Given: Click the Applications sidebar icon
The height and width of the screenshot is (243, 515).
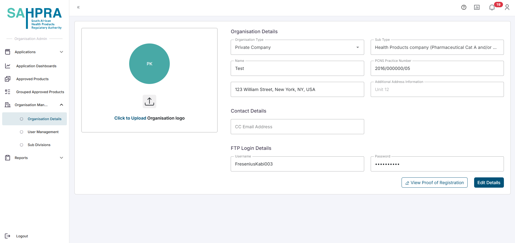Looking at the screenshot, I should (8, 52).
